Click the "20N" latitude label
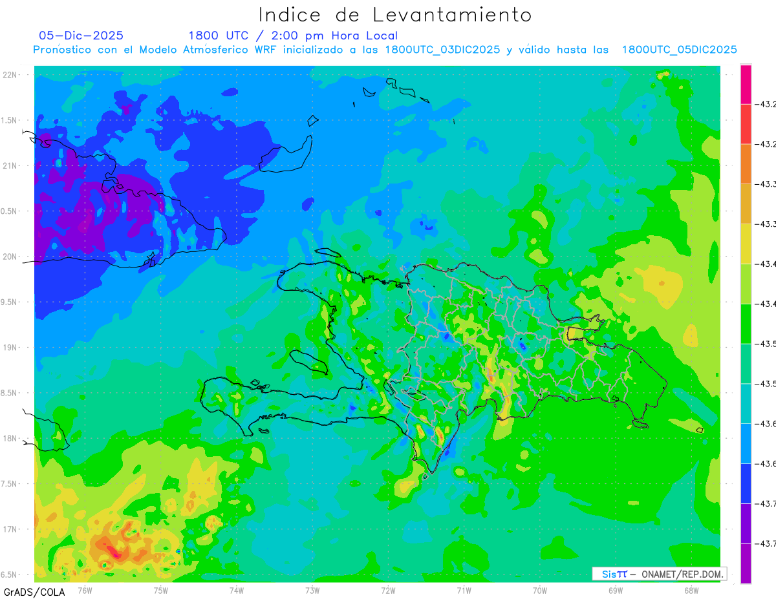Screen dimensions: 776x599 click(x=9, y=257)
